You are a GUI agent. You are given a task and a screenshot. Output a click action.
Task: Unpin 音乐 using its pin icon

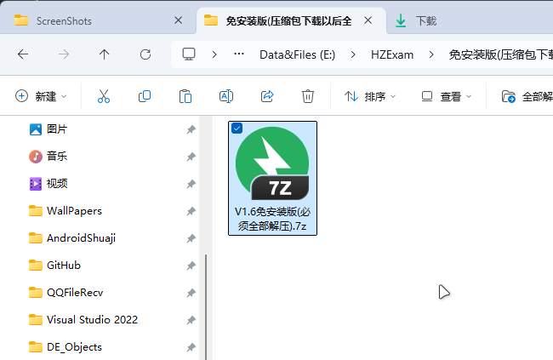click(191, 157)
